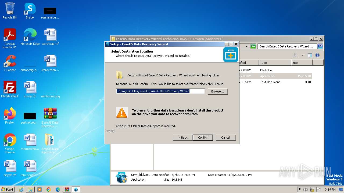
Task: Select the myvia.rtf document icon
Action: coord(30,89)
